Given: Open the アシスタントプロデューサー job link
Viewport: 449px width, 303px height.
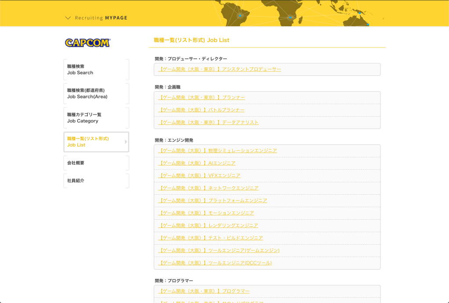Looking at the screenshot, I should click(219, 69).
